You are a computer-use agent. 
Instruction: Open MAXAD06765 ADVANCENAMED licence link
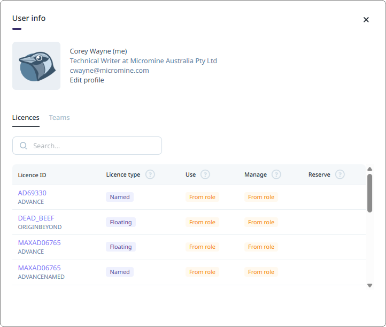click(40, 268)
